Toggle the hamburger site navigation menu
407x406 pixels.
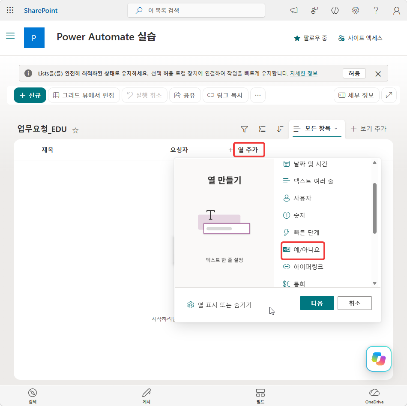coord(10,36)
